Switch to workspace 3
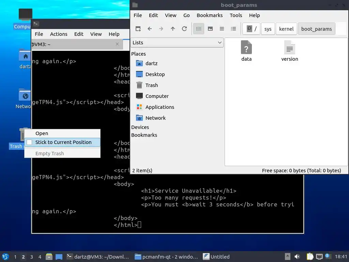 pos(32,257)
